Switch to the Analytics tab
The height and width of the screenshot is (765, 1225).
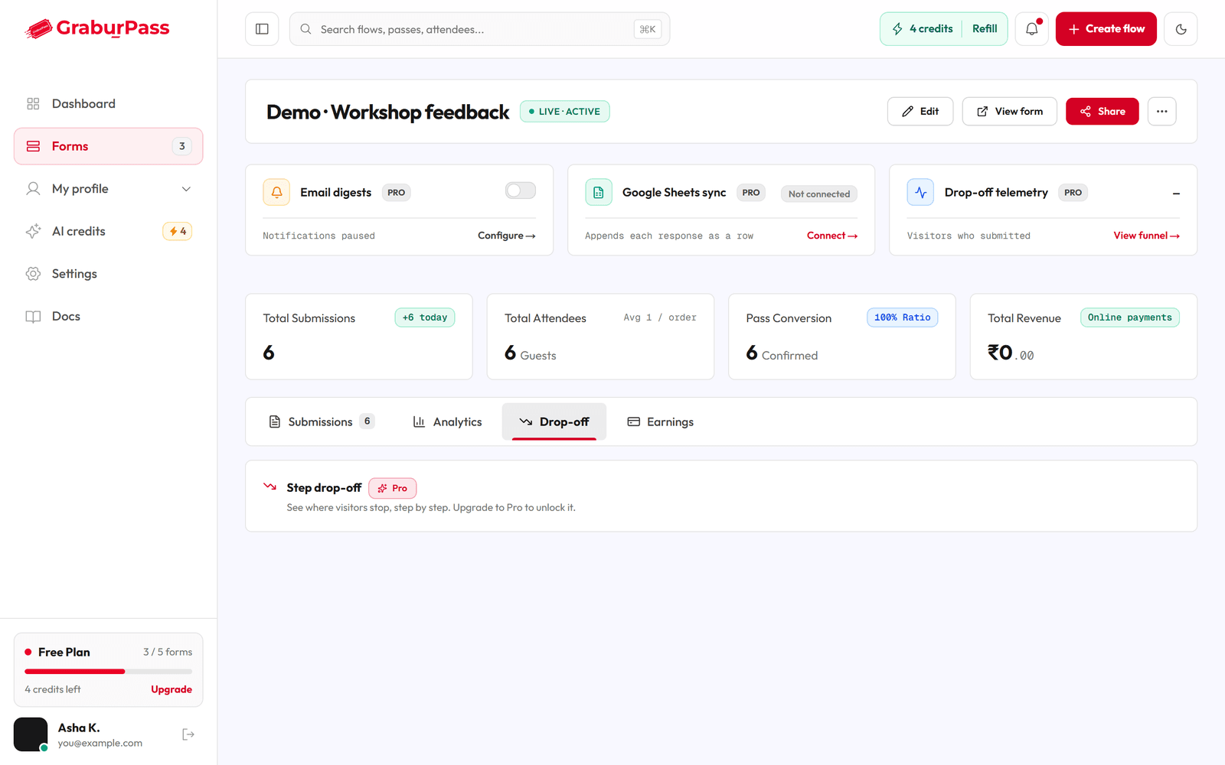447,422
